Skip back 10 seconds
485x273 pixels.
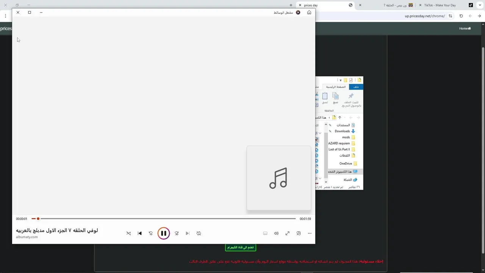pyautogui.click(x=150, y=233)
